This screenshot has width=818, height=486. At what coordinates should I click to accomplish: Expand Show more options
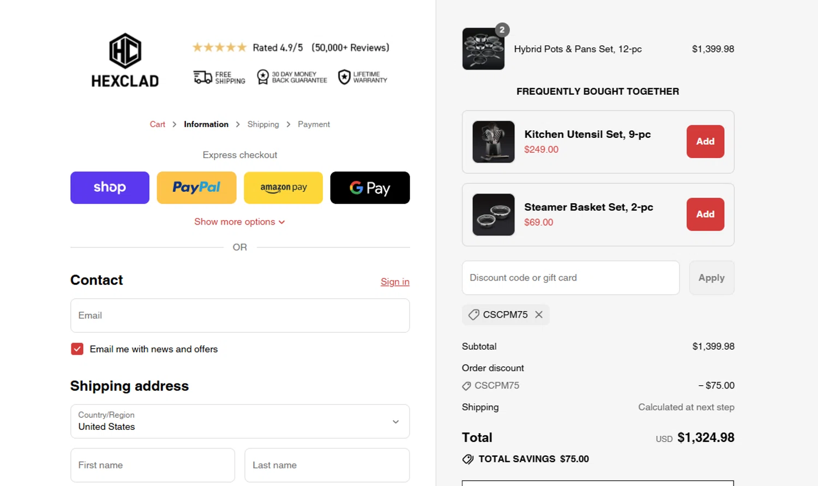coord(239,222)
